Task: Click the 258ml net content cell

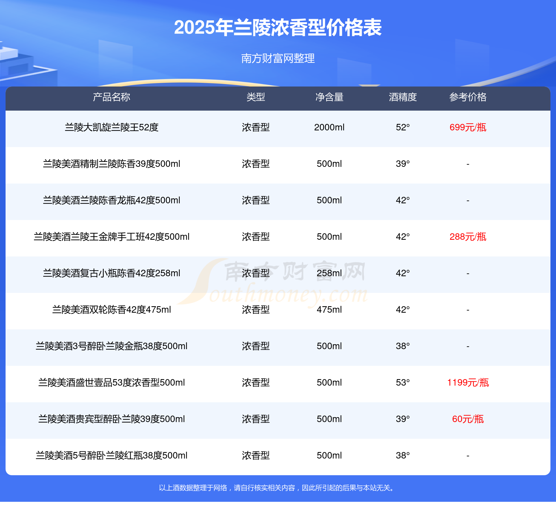Action: (x=329, y=273)
